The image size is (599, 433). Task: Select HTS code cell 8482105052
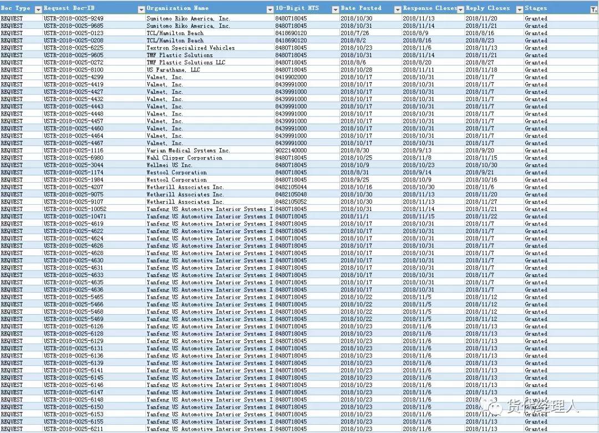(307, 202)
